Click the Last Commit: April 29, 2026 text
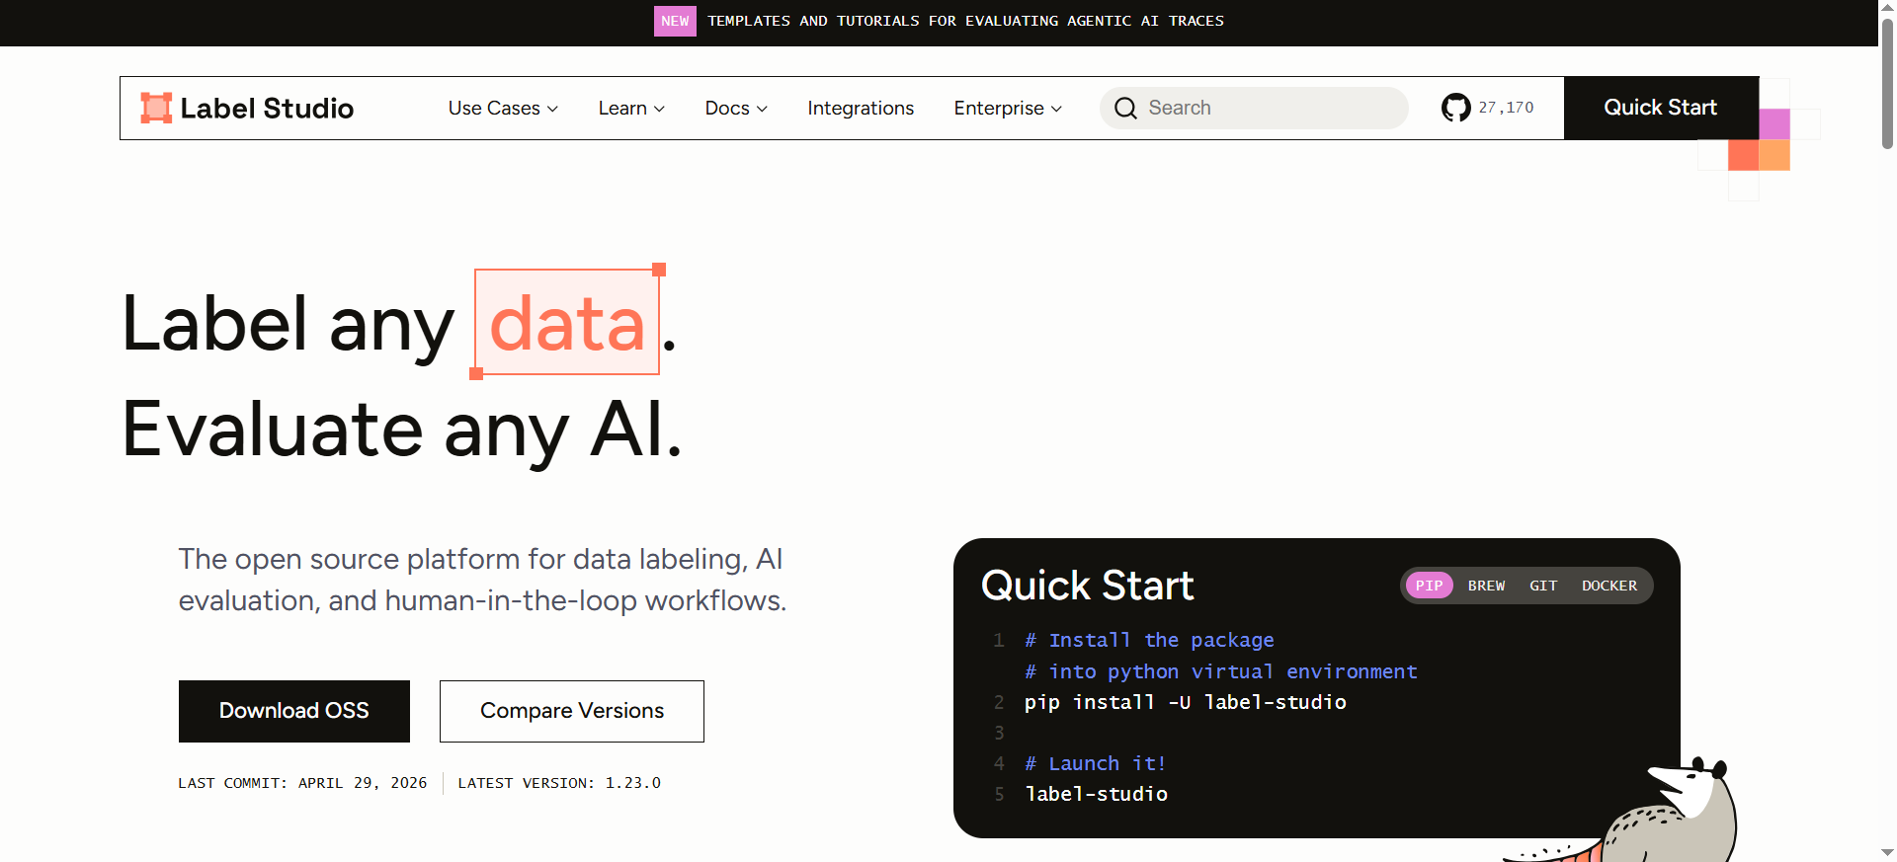This screenshot has height=862, width=1897. pyautogui.click(x=302, y=783)
